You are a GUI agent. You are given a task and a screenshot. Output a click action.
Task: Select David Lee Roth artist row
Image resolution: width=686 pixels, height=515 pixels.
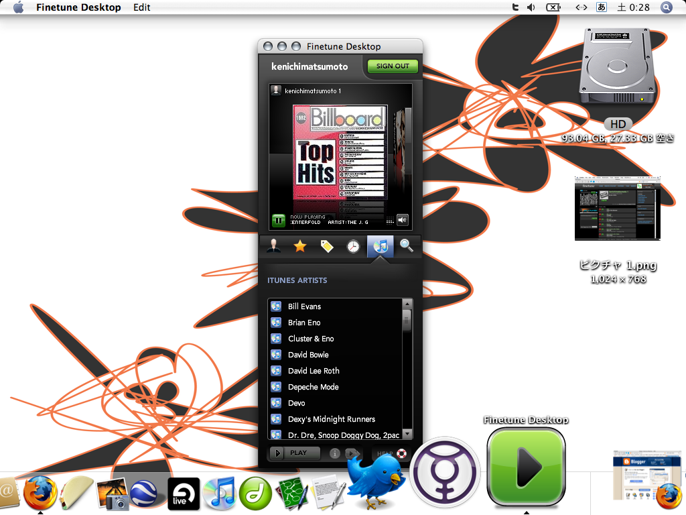(335, 371)
